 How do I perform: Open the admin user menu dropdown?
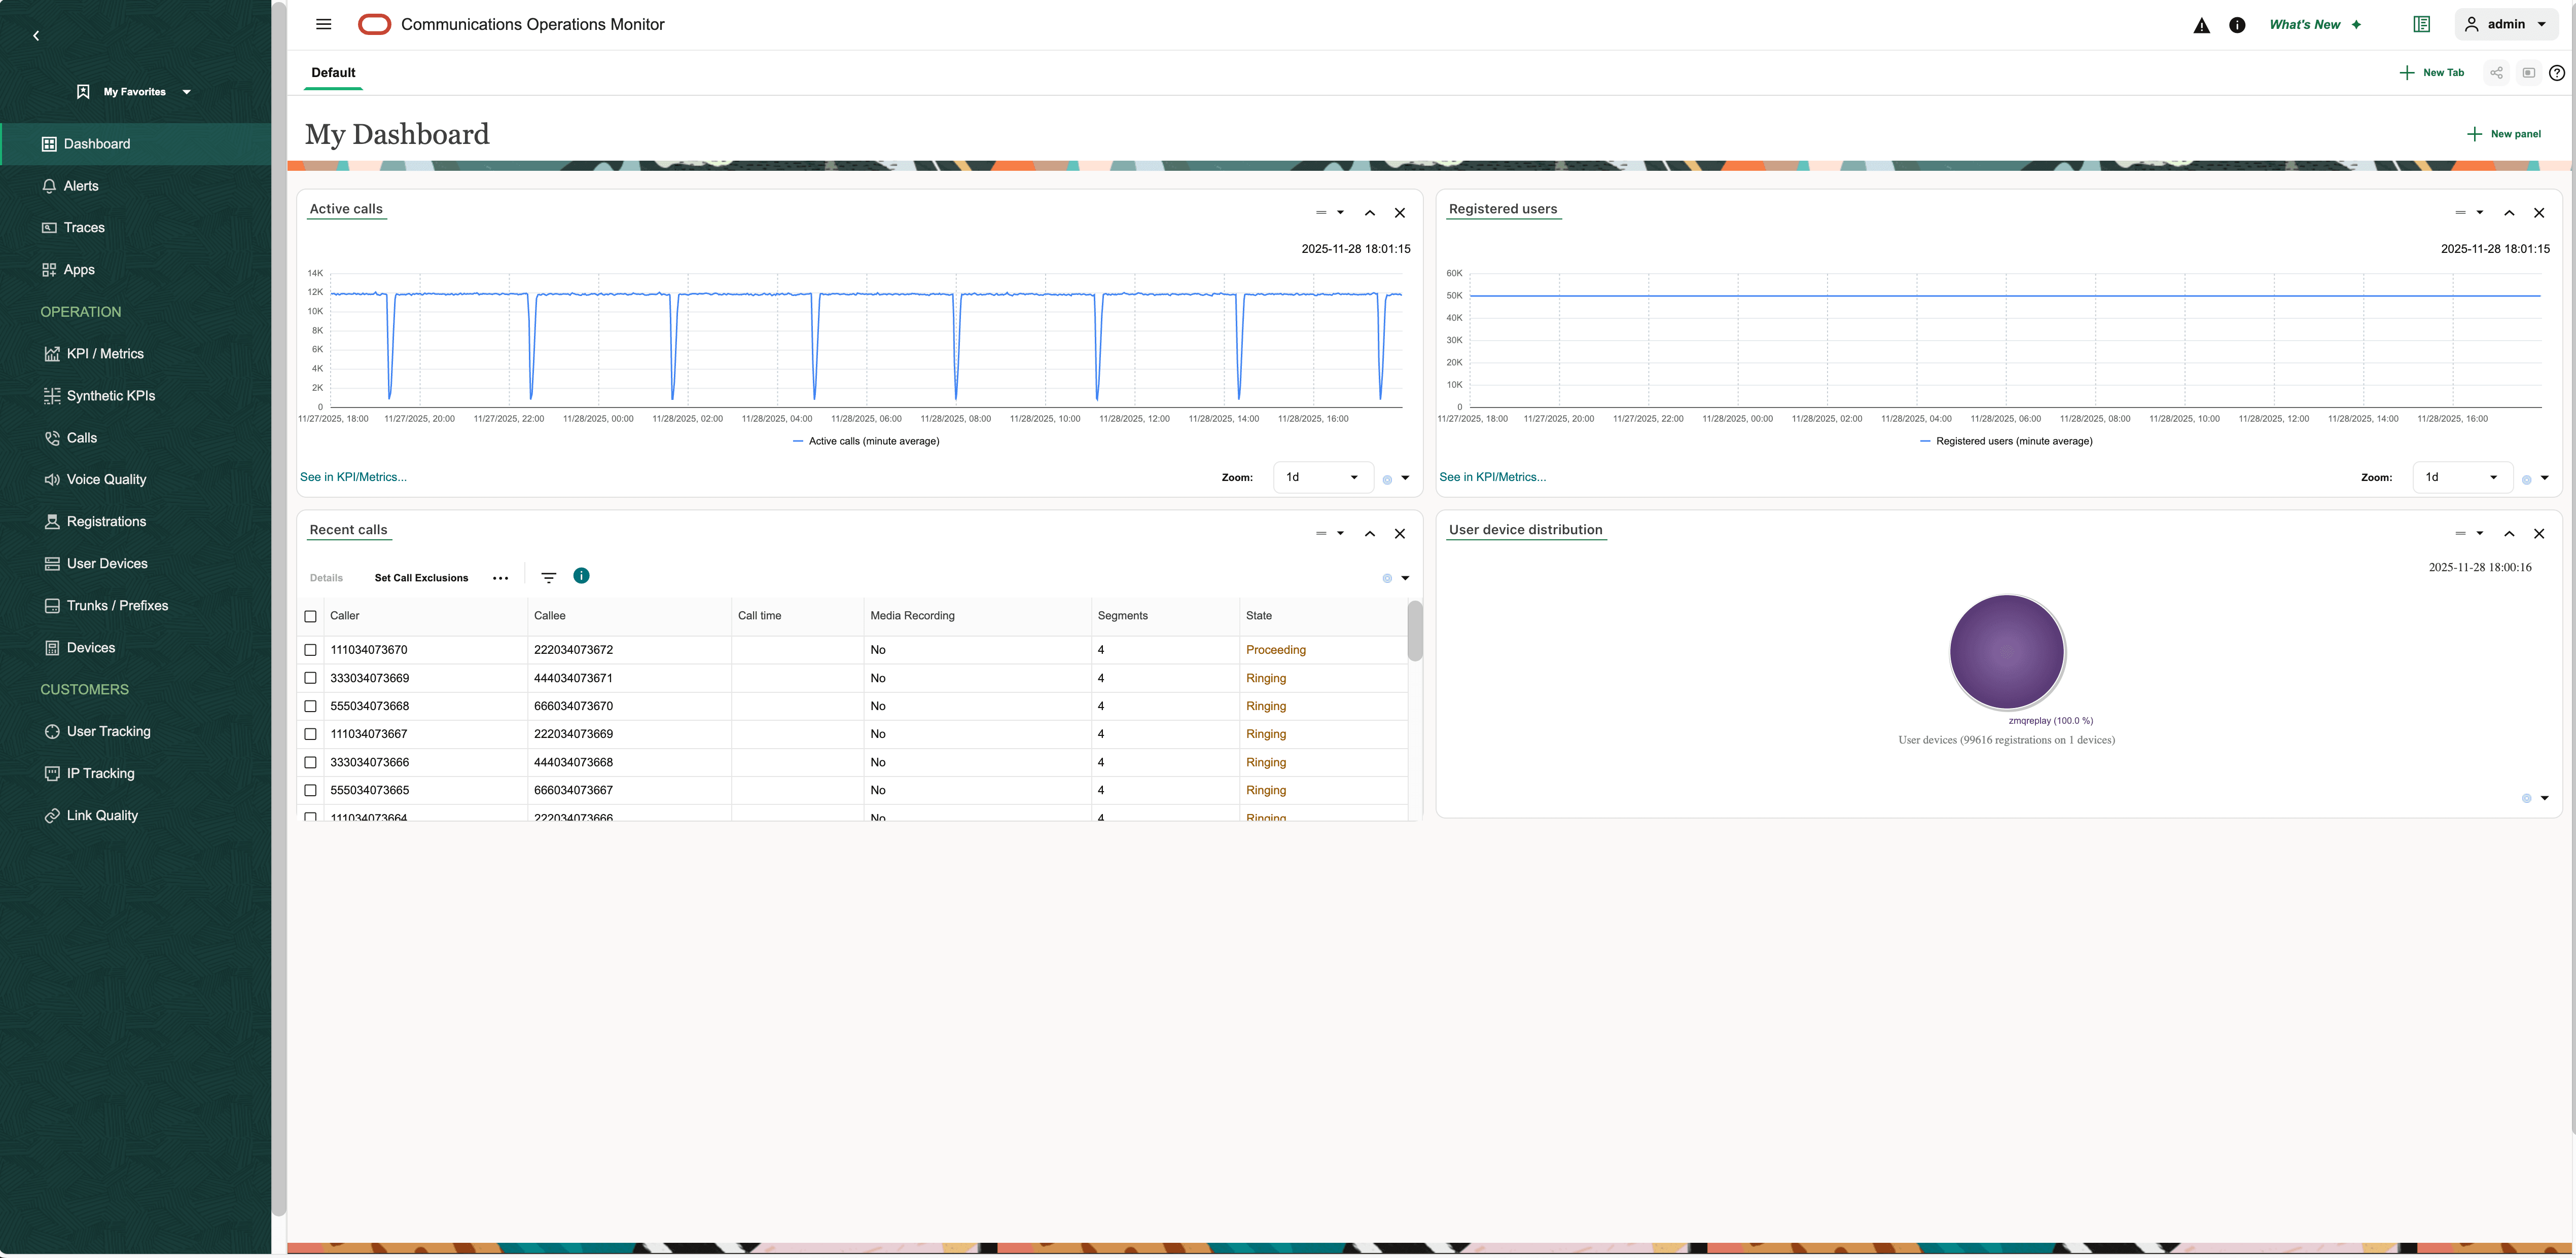coord(2505,24)
